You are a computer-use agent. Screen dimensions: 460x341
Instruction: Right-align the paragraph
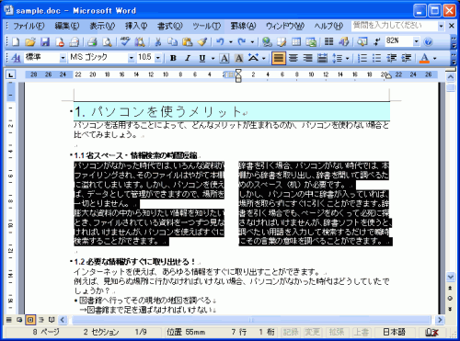[x=308, y=58]
